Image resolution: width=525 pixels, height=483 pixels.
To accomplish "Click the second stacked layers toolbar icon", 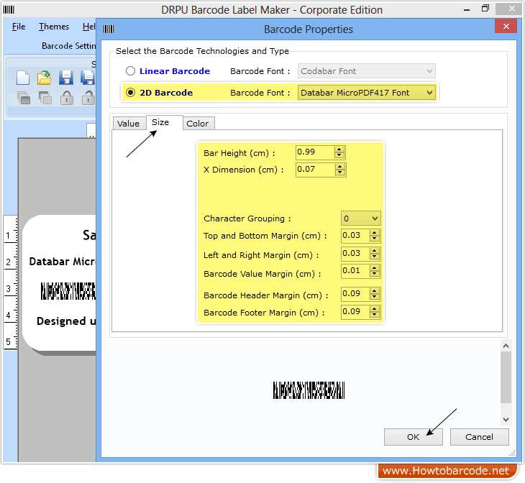I will [45, 98].
